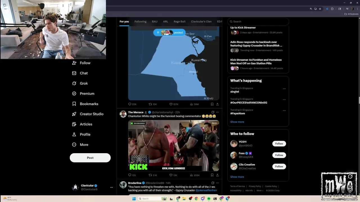The height and width of the screenshot is (202, 360).
Task: Follow YO311
Action: pyautogui.click(x=279, y=144)
